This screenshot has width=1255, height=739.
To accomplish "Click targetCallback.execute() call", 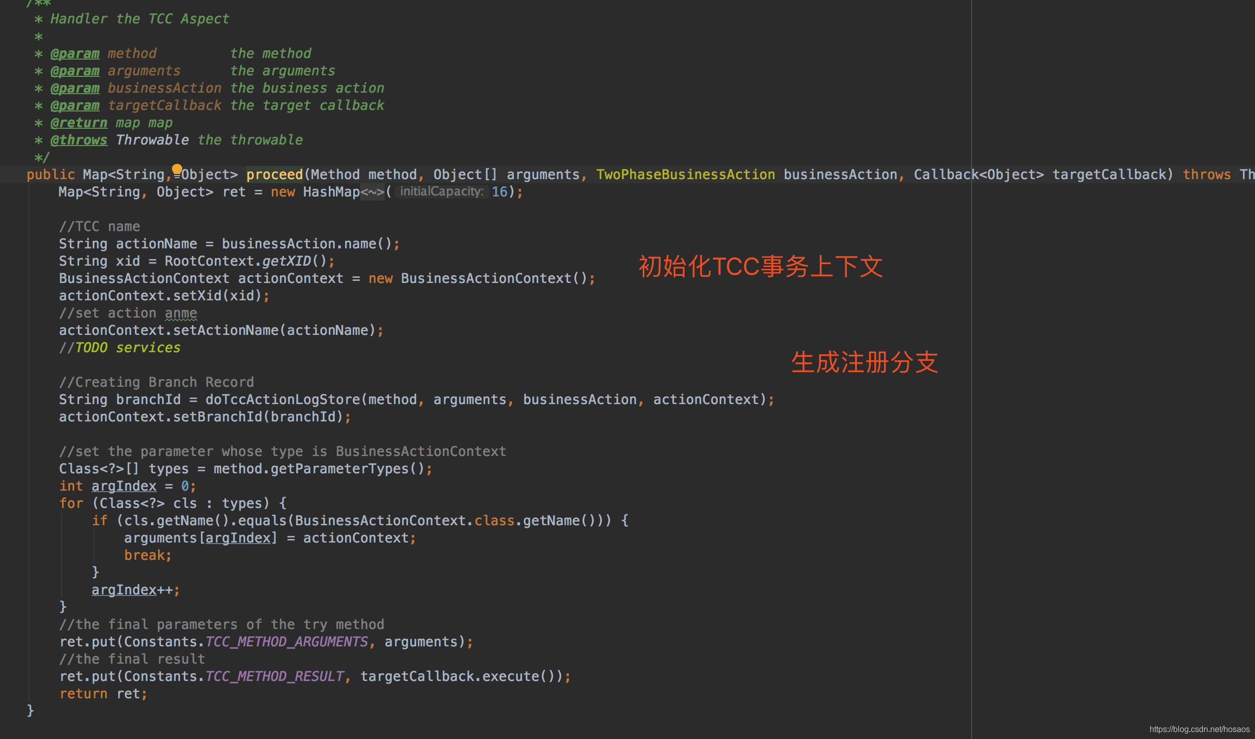I will click(458, 676).
